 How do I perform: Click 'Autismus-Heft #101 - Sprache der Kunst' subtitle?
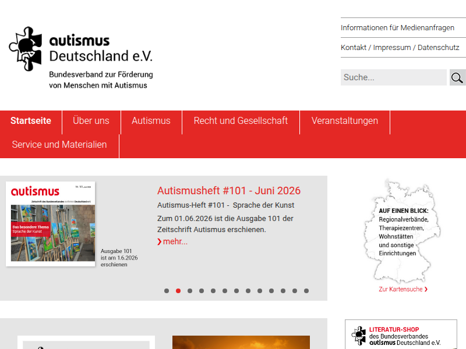pyautogui.click(x=225, y=205)
